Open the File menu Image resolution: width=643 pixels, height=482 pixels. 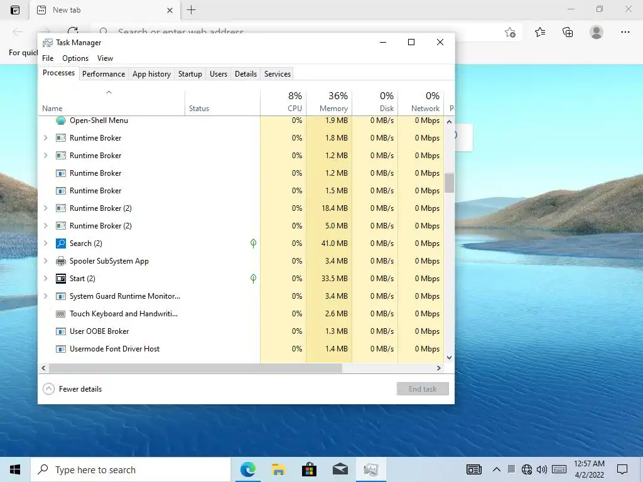click(48, 58)
